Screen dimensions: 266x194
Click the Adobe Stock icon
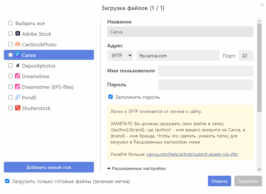[18, 34]
